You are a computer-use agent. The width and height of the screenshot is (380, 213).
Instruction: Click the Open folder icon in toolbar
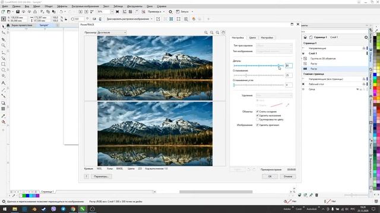tap(9, 12)
